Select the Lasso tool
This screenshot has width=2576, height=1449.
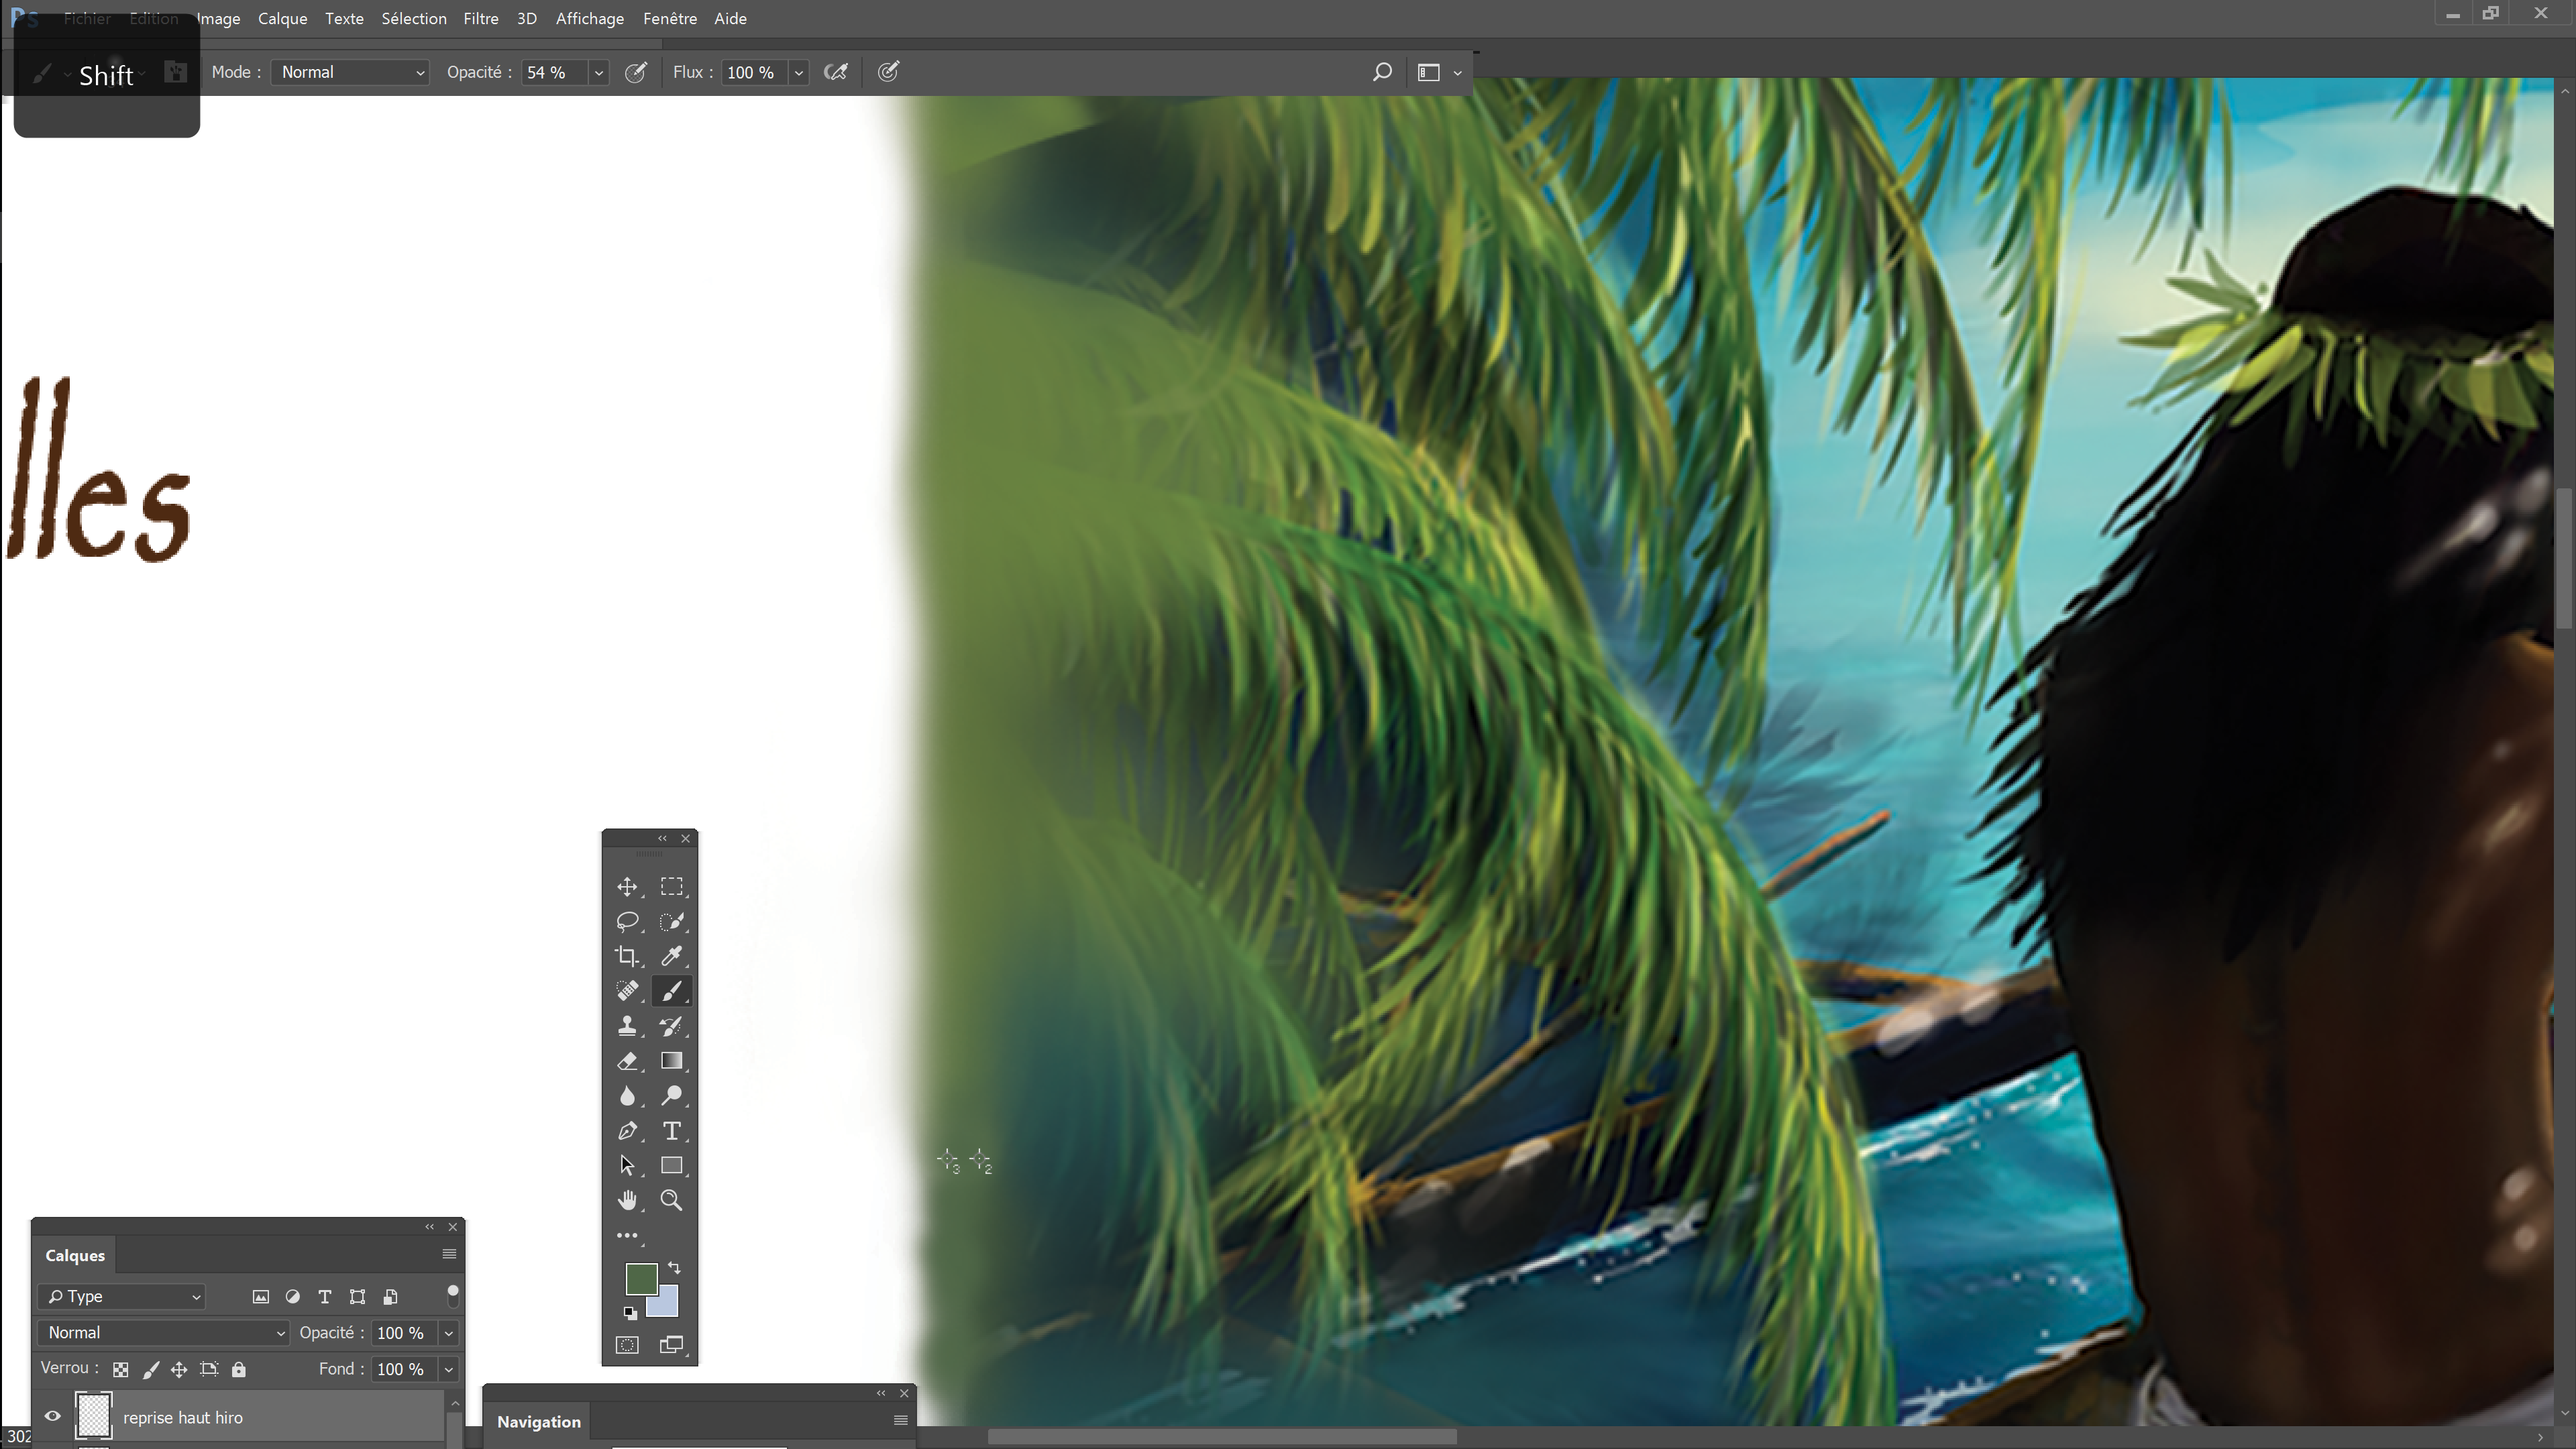coord(627,921)
